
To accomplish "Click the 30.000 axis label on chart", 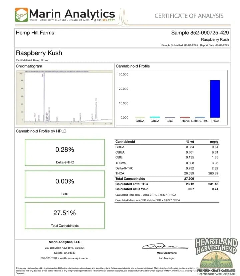I will (123, 74).
